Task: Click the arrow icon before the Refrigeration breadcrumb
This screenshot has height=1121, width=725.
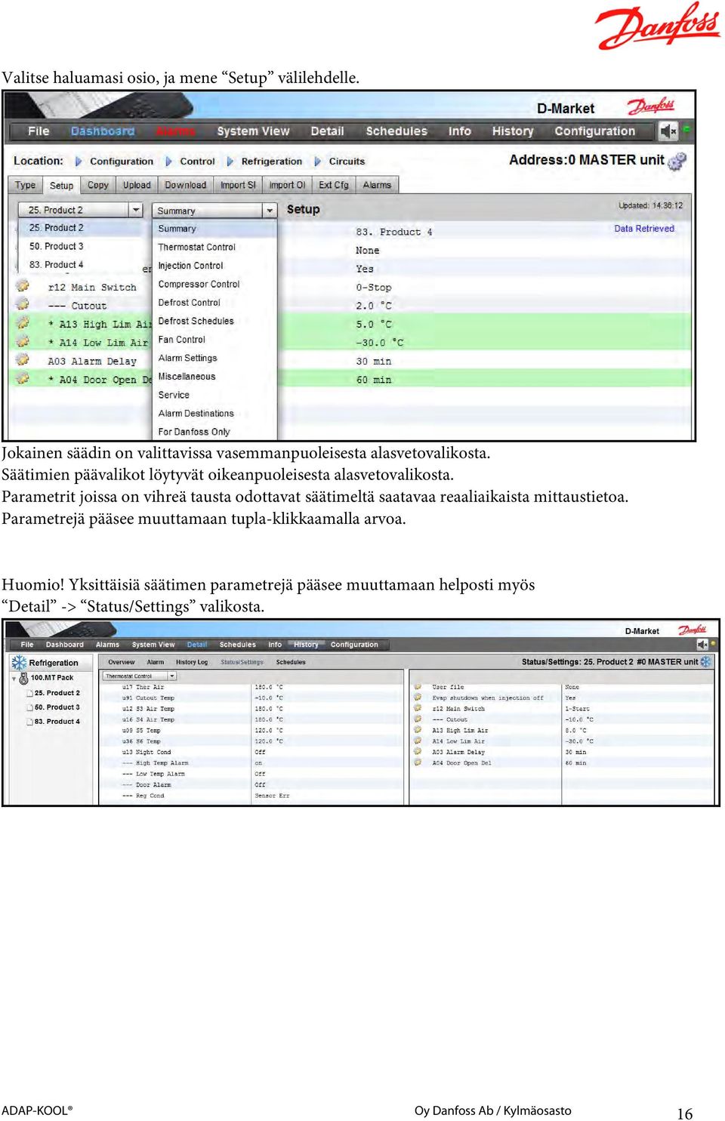Action: [230, 162]
